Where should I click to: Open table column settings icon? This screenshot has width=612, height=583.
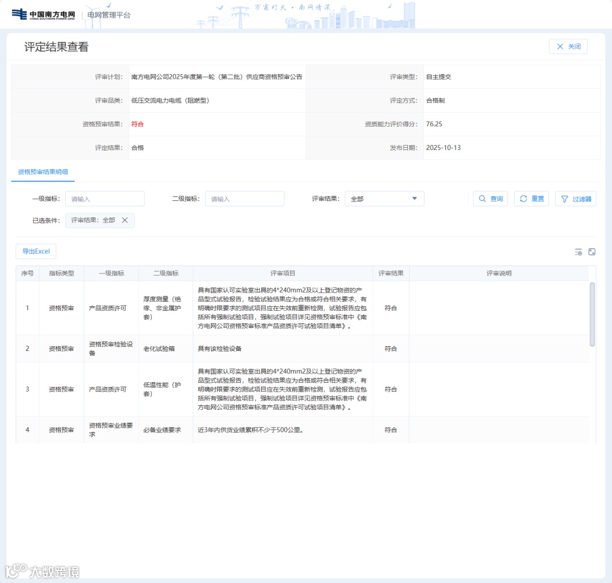(579, 252)
